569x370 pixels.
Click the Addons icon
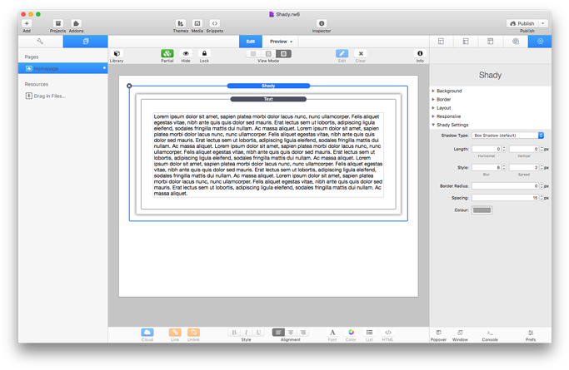pyautogui.click(x=76, y=25)
